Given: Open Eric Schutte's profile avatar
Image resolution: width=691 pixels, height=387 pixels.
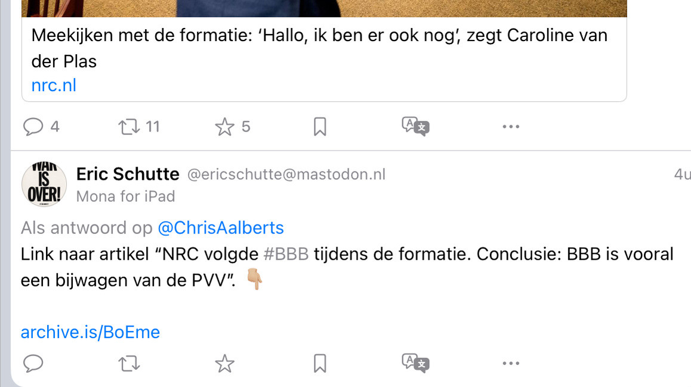Looking at the screenshot, I should (x=44, y=184).
